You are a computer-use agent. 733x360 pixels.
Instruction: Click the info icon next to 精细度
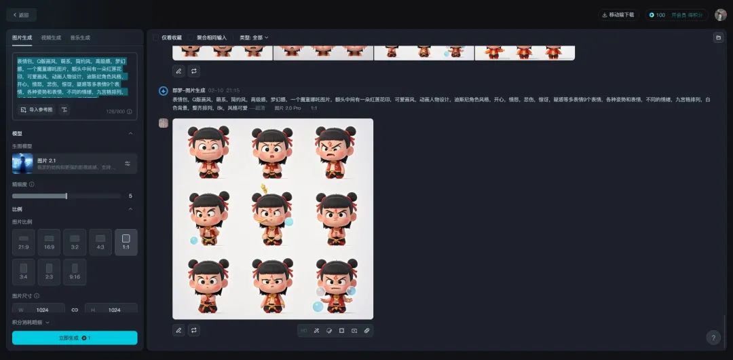[x=32, y=185]
